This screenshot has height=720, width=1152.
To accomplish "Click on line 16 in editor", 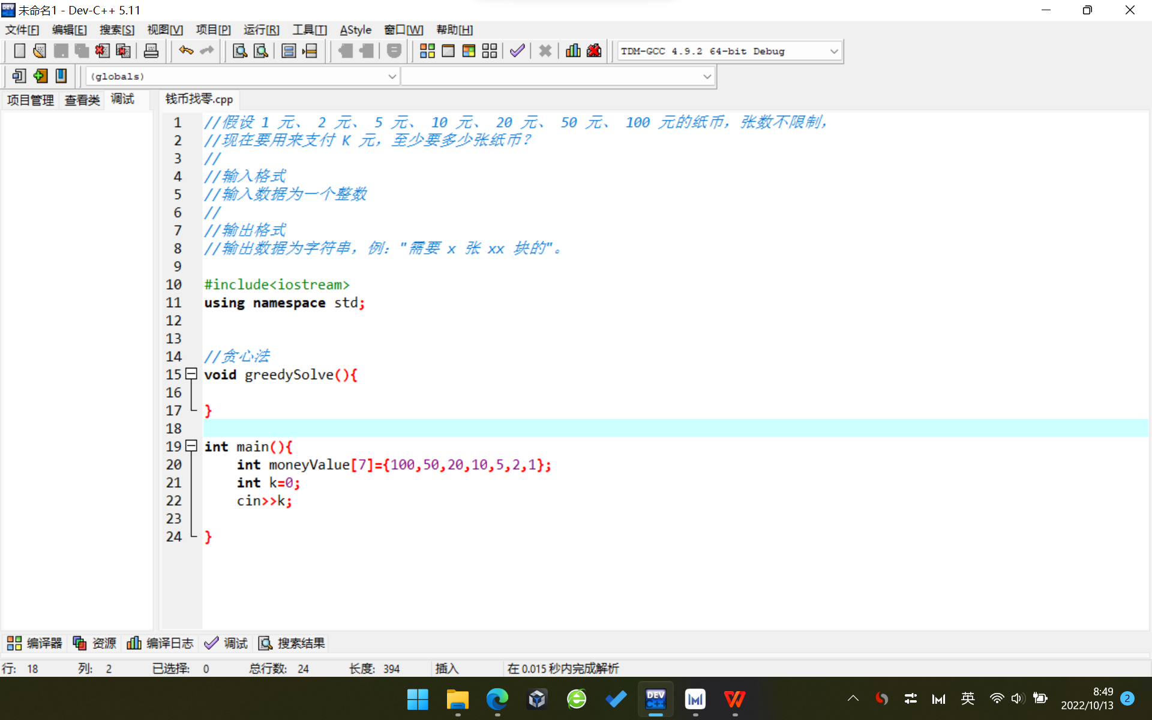I will click(x=420, y=392).
